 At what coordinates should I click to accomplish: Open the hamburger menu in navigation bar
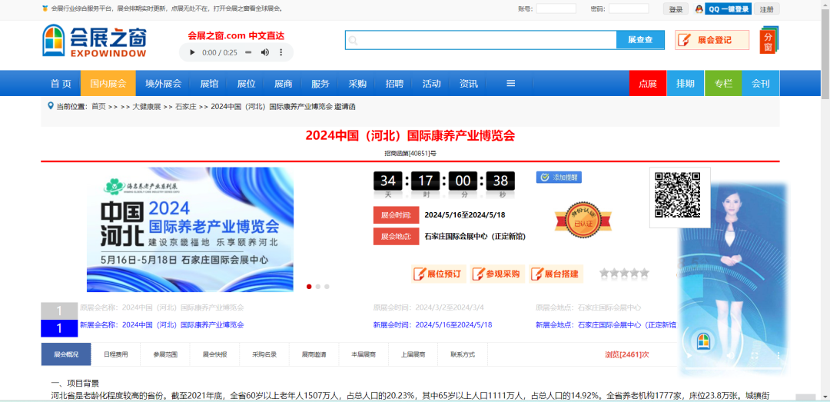(510, 84)
